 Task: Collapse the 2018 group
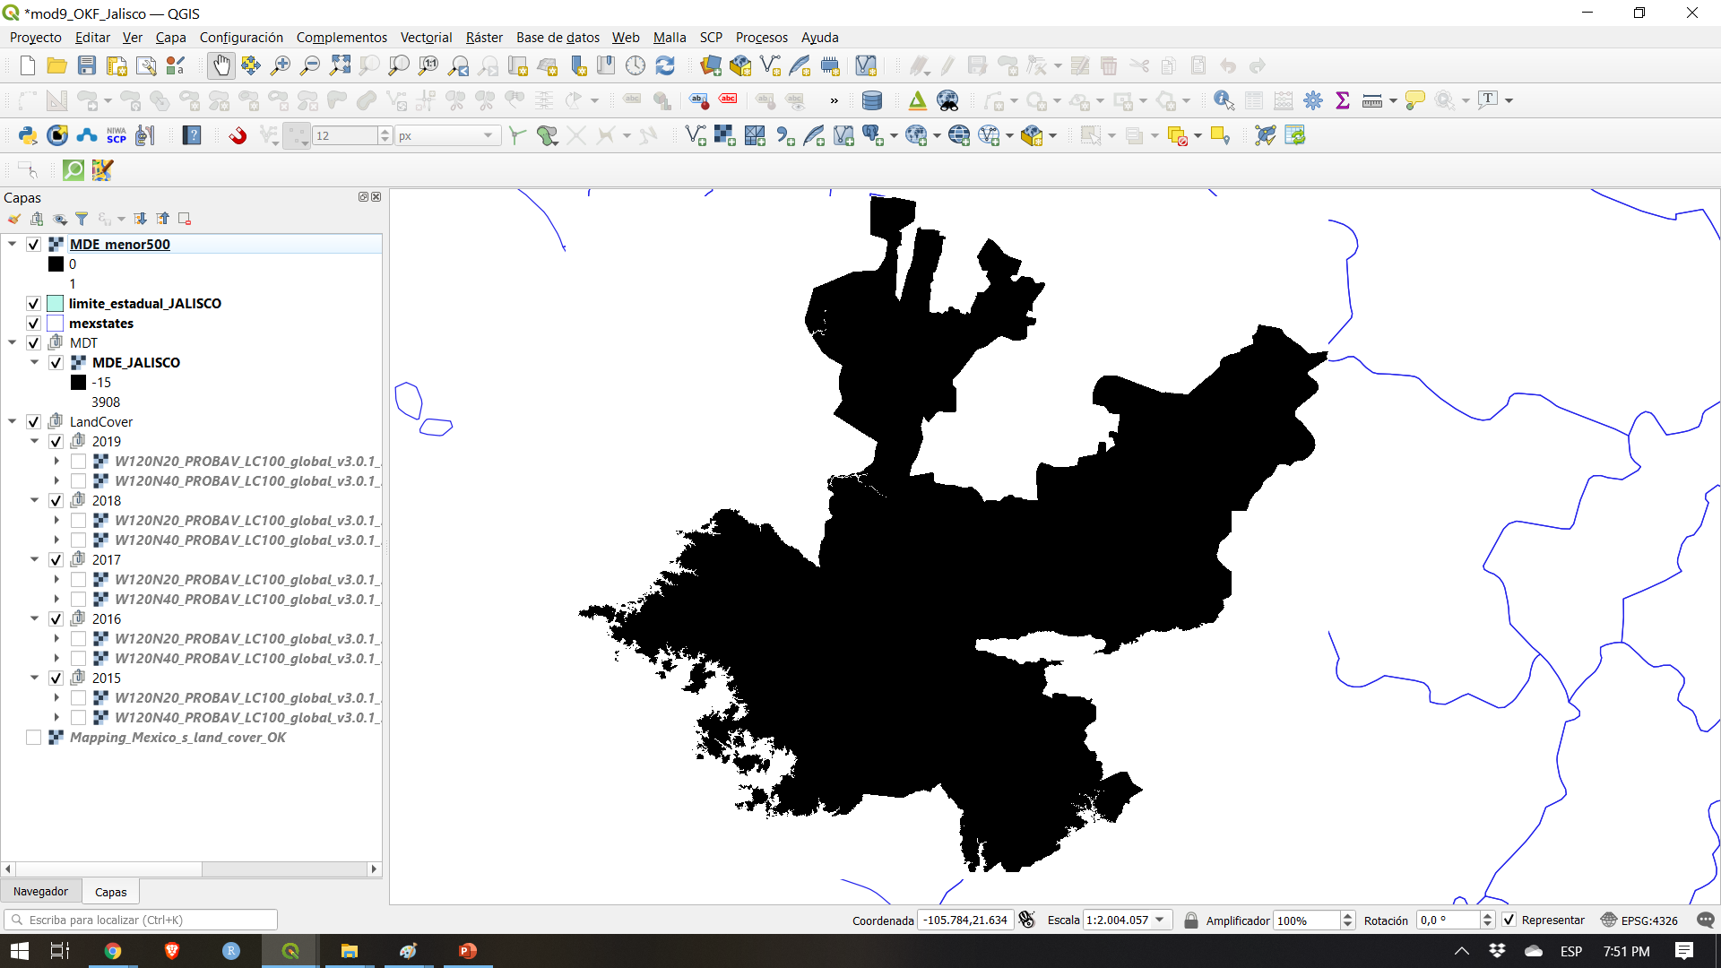tap(34, 500)
